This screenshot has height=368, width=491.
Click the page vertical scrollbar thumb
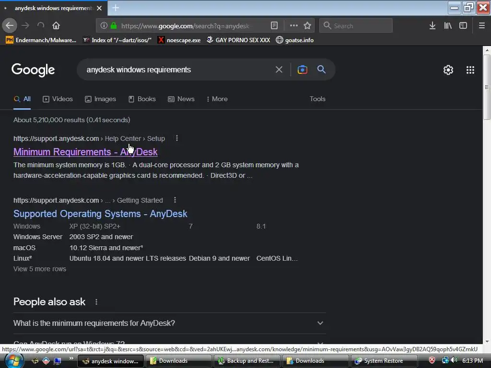pos(487,87)
